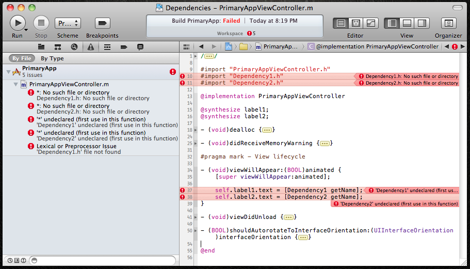Select the Standard editor icon
The image size is (470, 269).
point(341,23)
